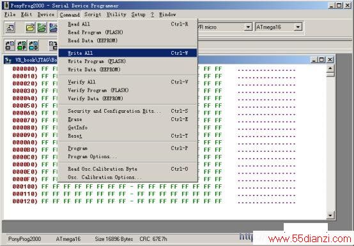Click the Write Device toolbar icon
This screenshot has height=246, width=354.
point(53,45)
